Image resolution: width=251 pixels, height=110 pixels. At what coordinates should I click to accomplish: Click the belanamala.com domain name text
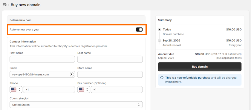pyautogui.click(x=21, y=20)
